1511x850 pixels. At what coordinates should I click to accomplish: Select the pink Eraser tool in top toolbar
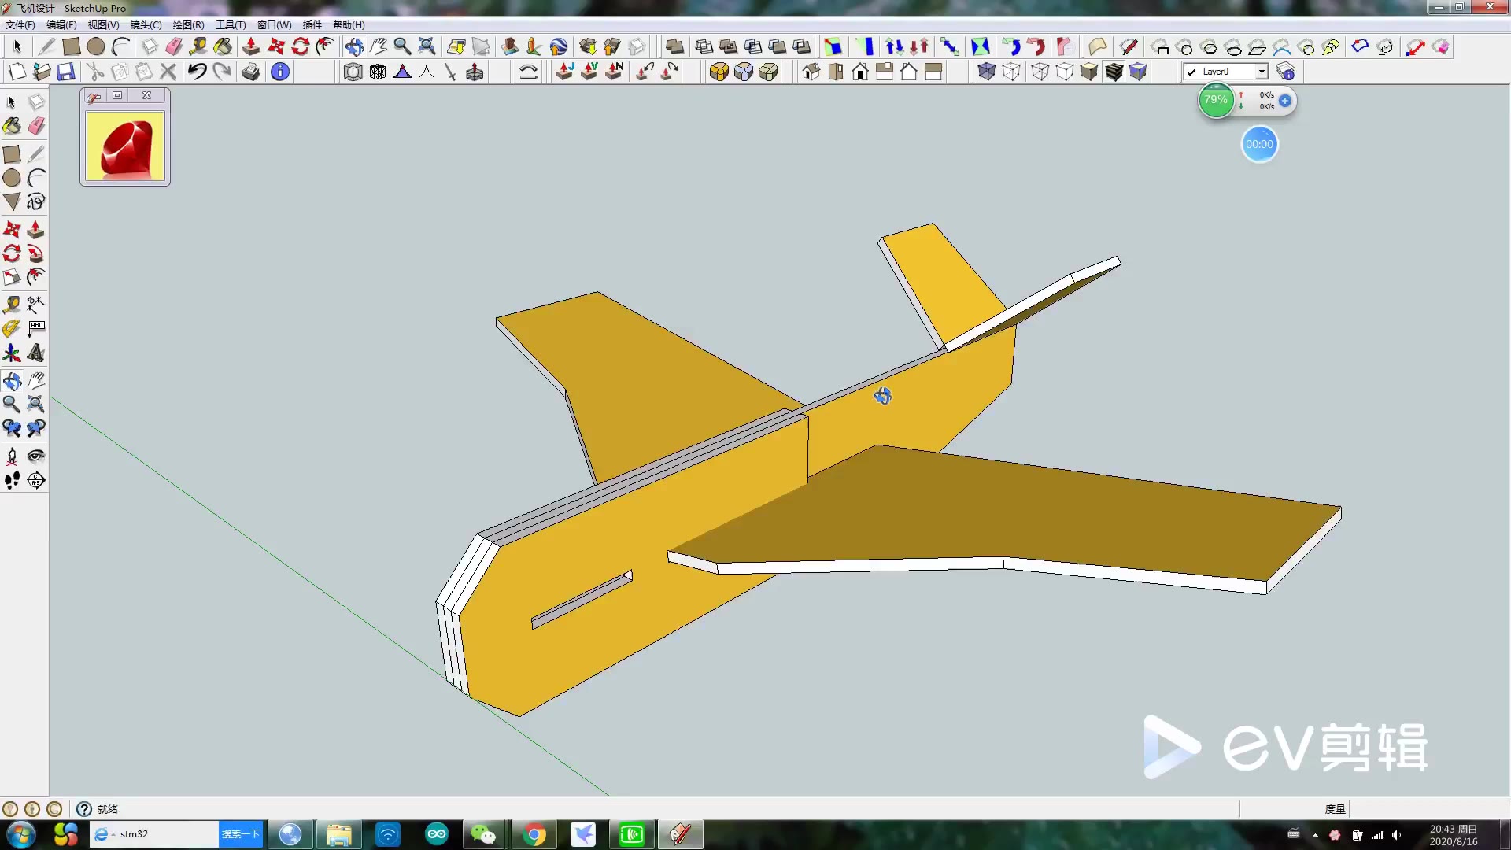point(174,46)
